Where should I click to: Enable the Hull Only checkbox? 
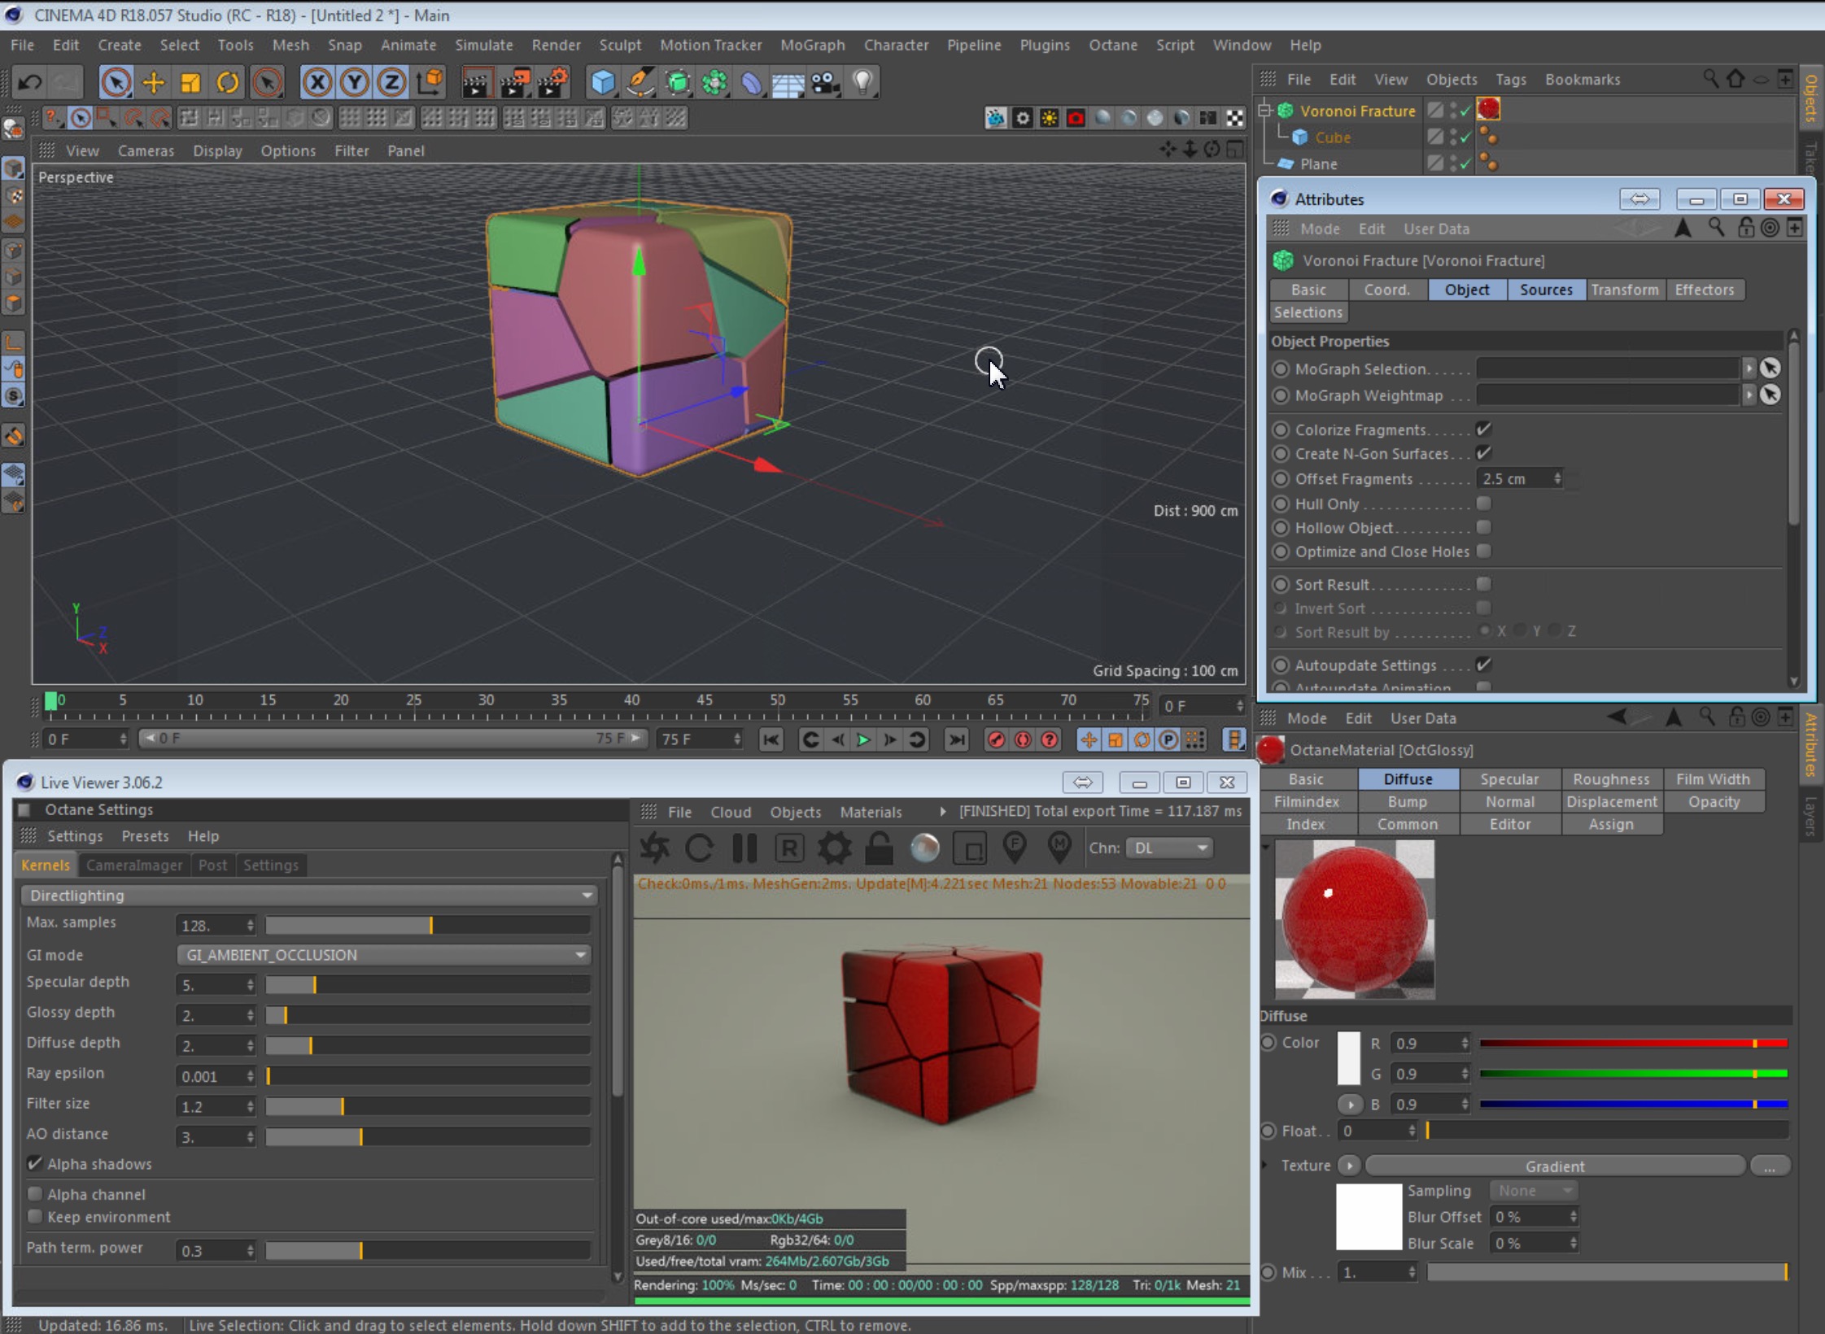coord(1484,504)
